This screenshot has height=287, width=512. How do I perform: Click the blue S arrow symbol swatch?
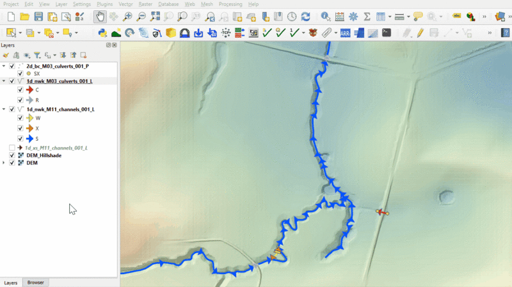(29, 138)
